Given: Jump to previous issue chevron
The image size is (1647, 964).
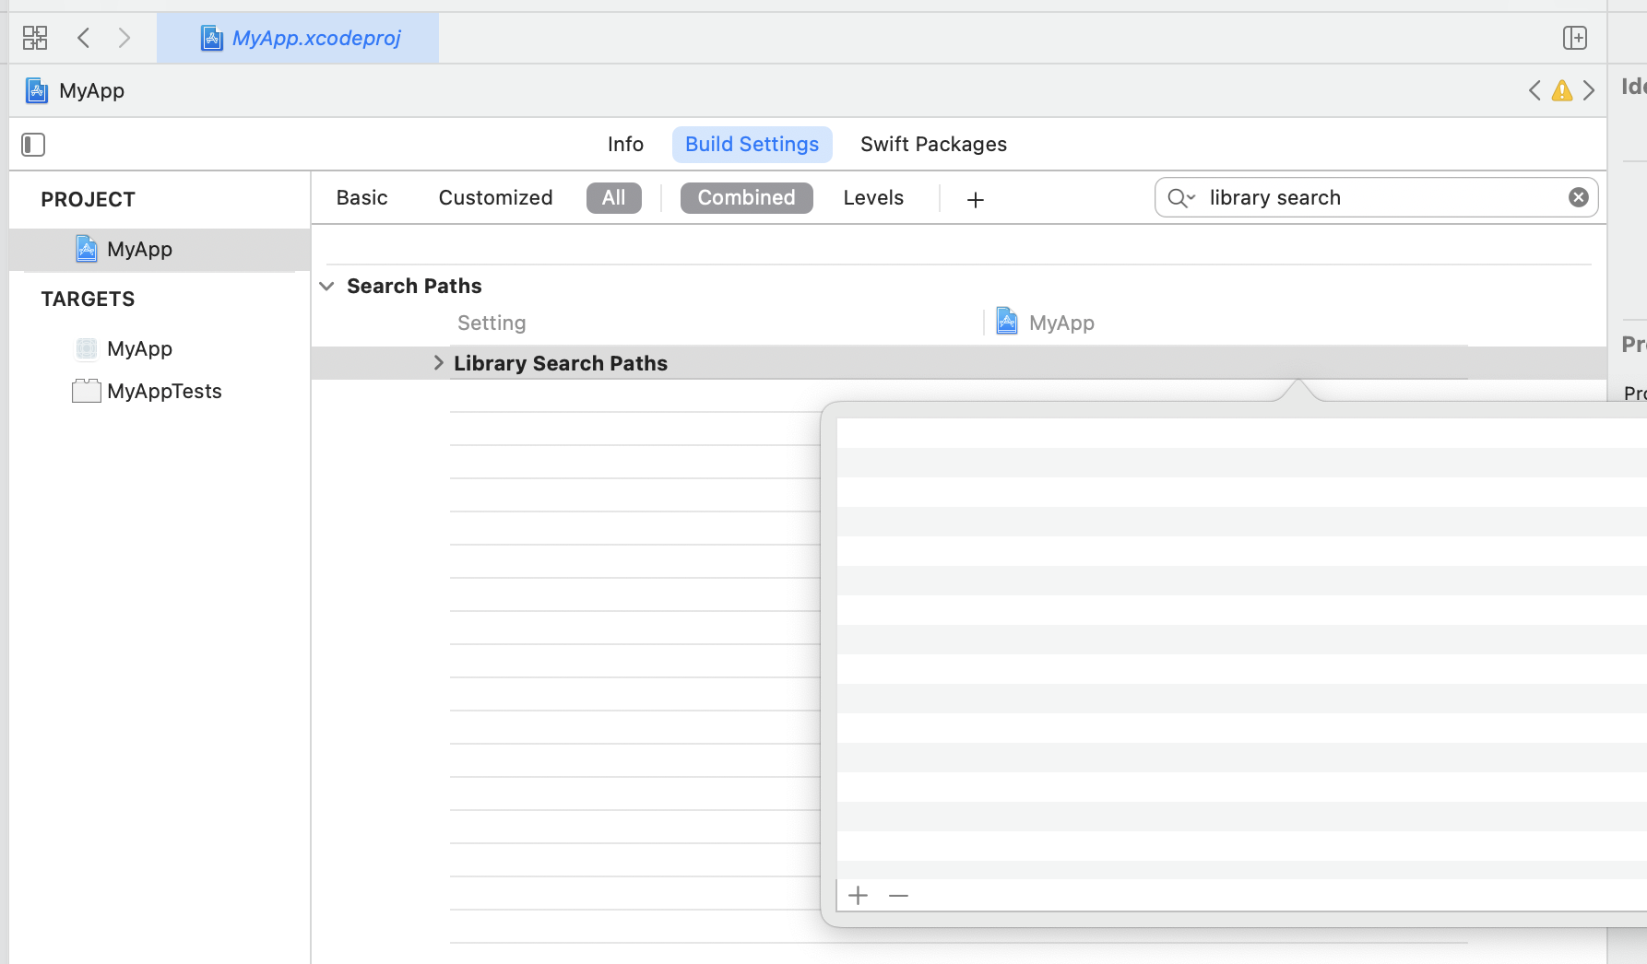Looking at the screenshot, I should tap(1534, 90).
